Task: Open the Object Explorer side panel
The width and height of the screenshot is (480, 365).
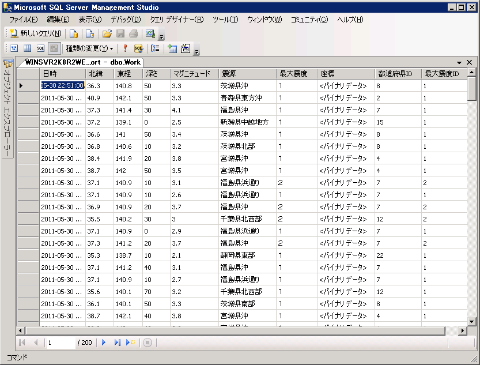Action: coord(7,109)
